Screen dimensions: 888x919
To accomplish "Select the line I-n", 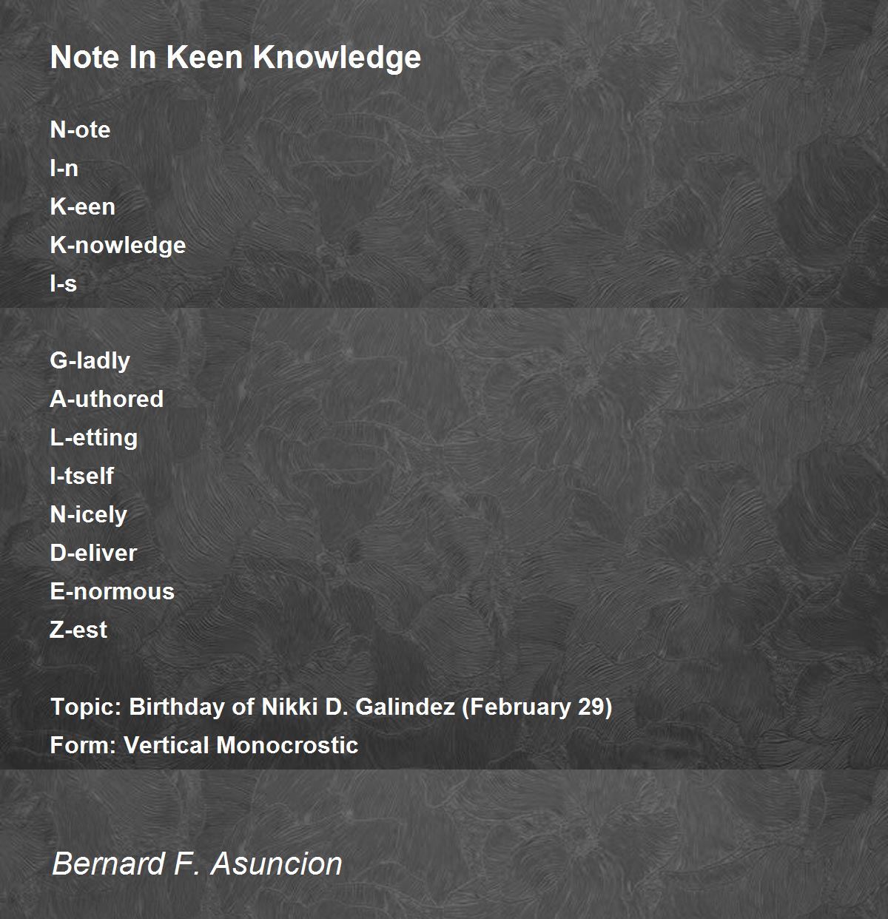I will click(x=64, y=168).
